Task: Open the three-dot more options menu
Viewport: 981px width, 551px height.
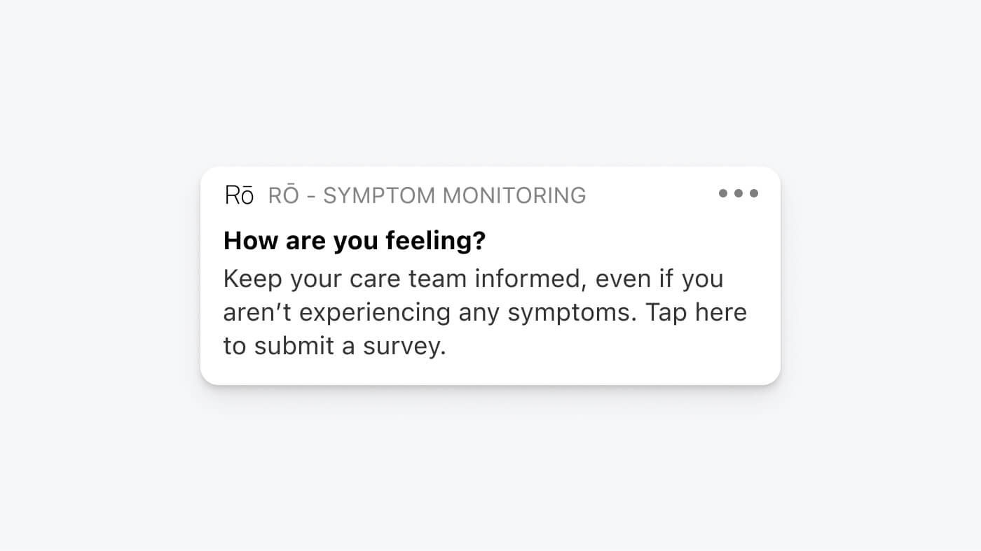Action: (739, 193)
